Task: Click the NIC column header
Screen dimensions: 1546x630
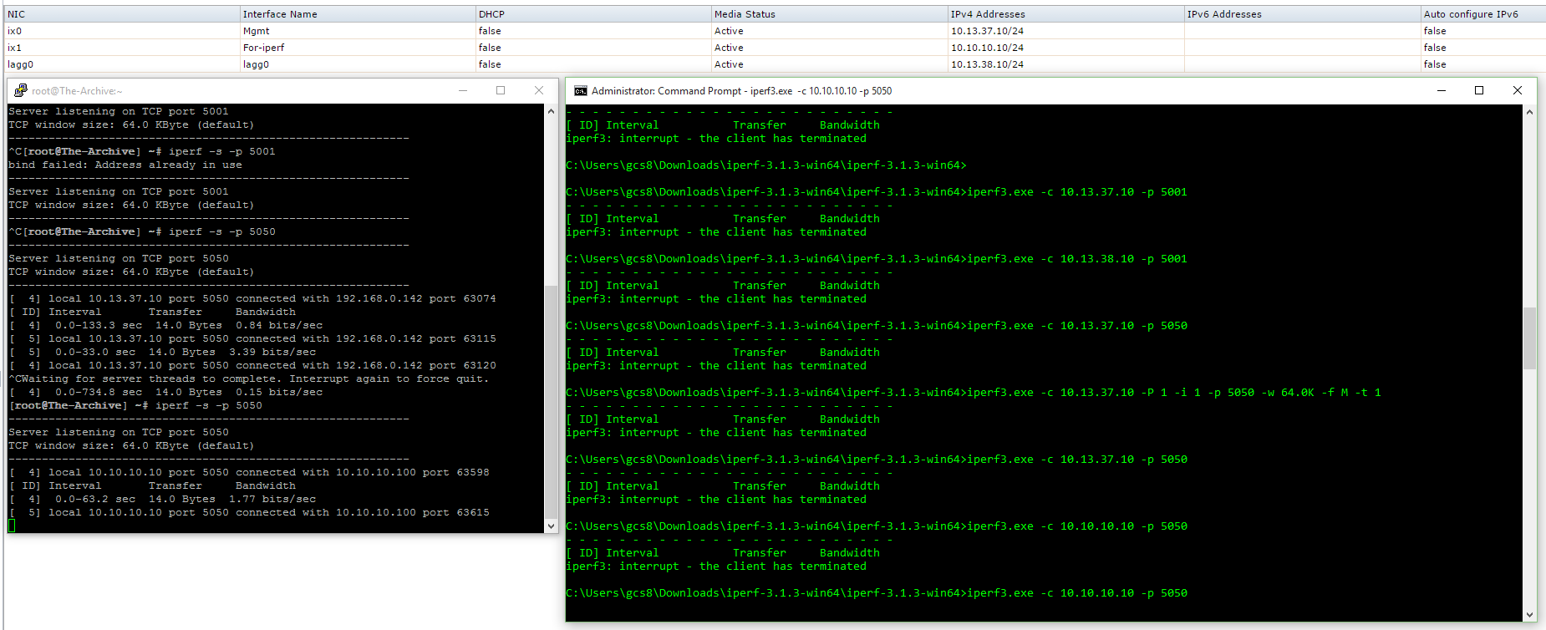Action: pyautogui.click(x=122, y=14)
